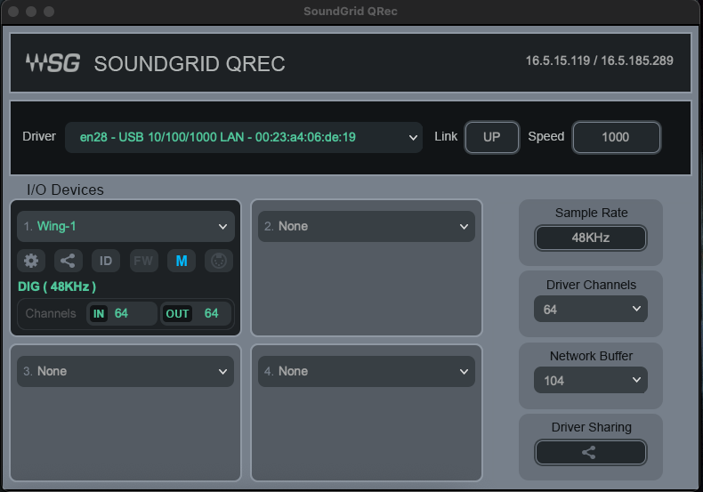Open the Driver network port dropdown
The image size is (703, 492).
click(x=244, y=137)
